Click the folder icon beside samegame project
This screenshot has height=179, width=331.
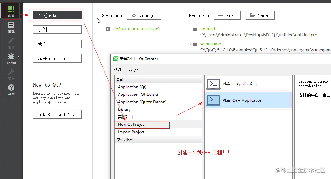click(195, 44)
